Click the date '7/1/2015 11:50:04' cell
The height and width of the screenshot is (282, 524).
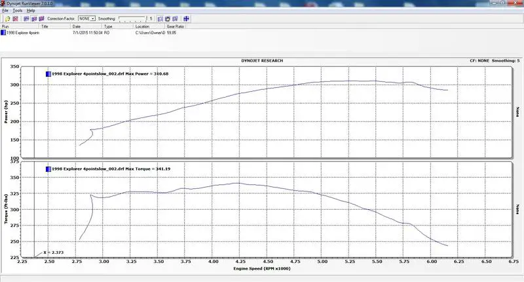[88, 33]
